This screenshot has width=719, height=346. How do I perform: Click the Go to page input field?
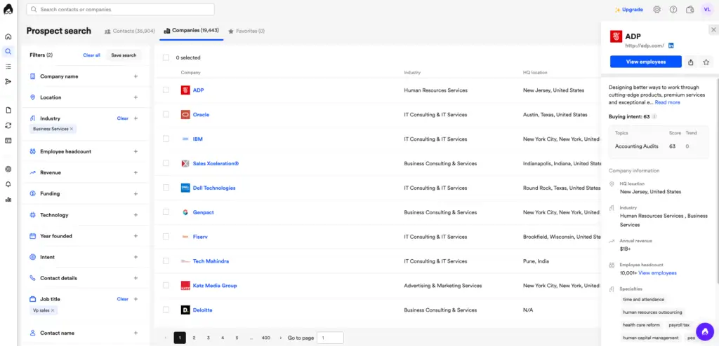[x=330, y=338]
